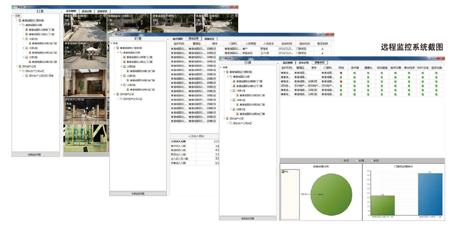Click 选择监控范围 button in access records window

138,194
